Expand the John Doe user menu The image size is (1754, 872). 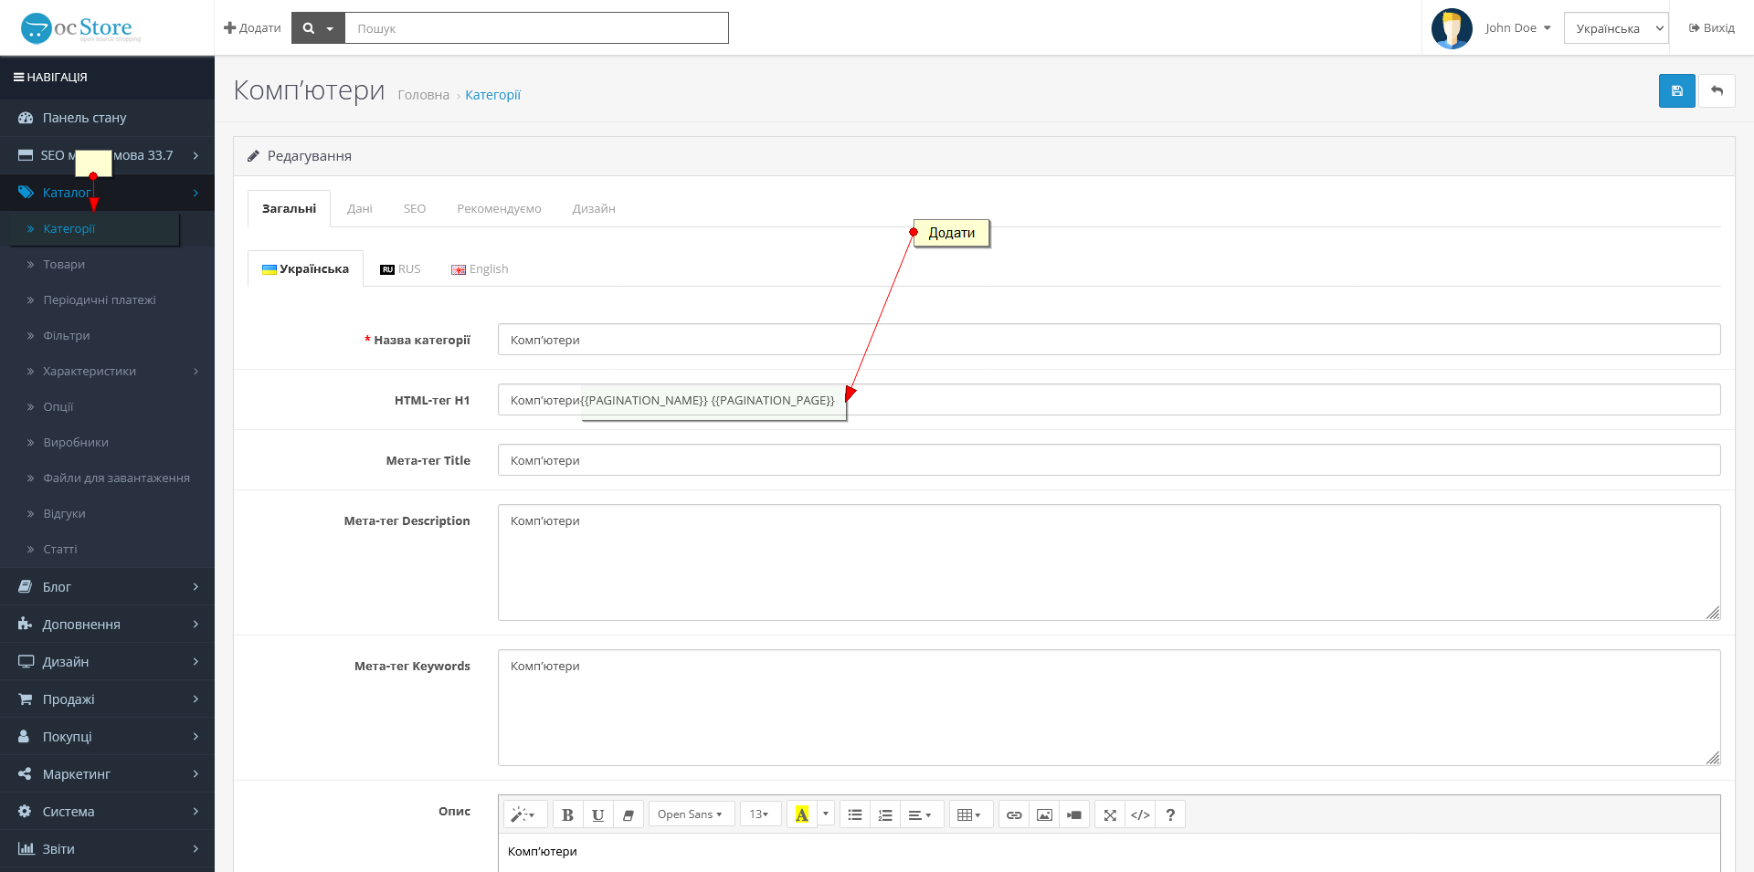tap(1517, 28)
